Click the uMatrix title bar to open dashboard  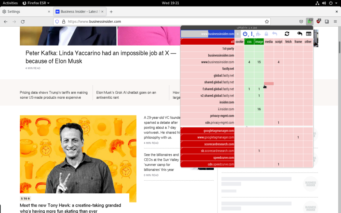[x=247, y=28]
